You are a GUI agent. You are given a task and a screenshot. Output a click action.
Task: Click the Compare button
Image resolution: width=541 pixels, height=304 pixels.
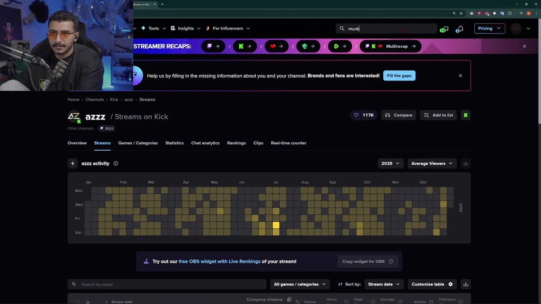(399, 115)
